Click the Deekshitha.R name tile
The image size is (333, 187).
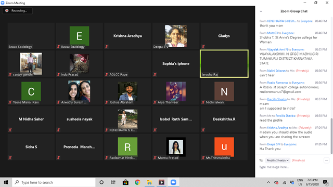coord(224,119)
